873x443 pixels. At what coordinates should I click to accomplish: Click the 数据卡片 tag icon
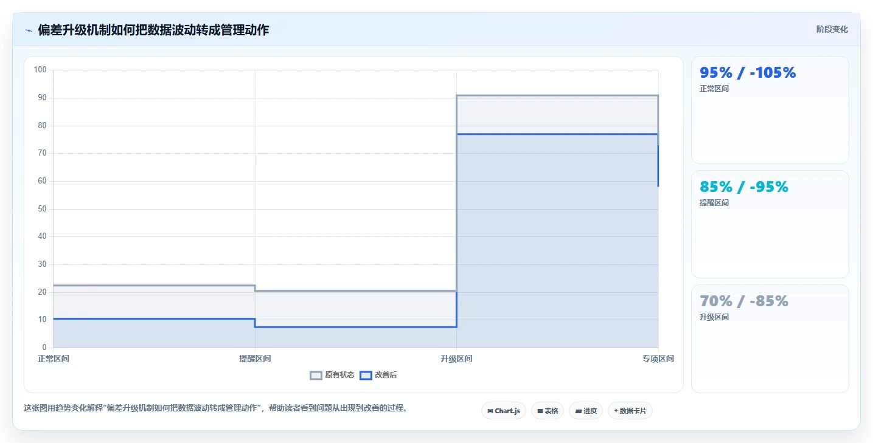tap(616, 411)
